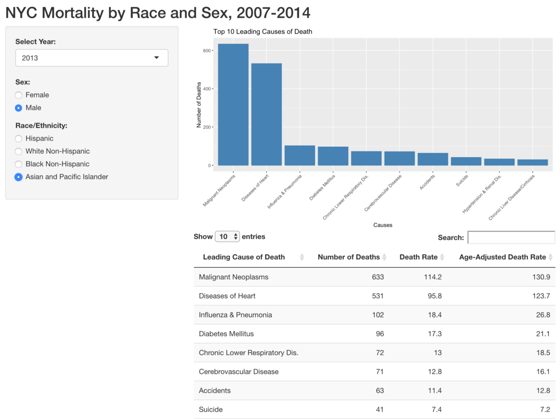This screenshot has width=560, height=419.
Task: Click the Cerebrovascular Disease bar
Action: pyautogui.click(x=399, y=158)
